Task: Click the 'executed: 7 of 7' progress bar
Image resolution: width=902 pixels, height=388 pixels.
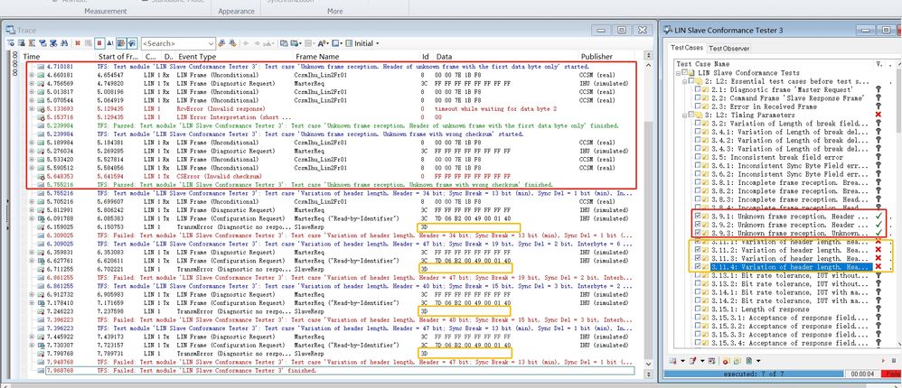Action: pyautogui.click(x=754, y=374)
